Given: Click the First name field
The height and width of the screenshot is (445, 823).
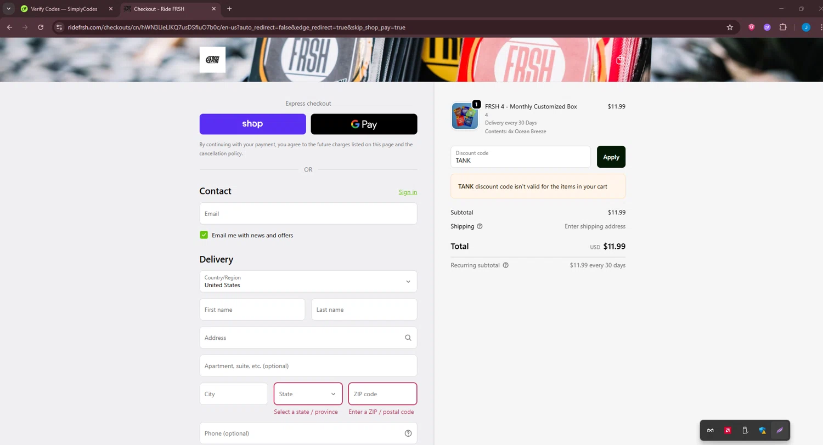Looking at the screenshot, I should click(252, 310).
